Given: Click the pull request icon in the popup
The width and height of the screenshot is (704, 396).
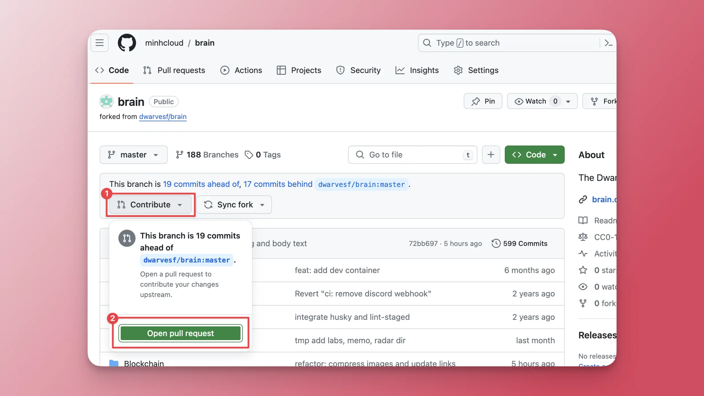Looking at the screenshot, I should (127, 238).
